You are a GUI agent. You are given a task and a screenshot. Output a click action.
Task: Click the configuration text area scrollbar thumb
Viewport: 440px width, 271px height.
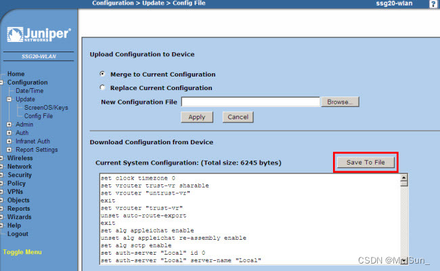404,184
